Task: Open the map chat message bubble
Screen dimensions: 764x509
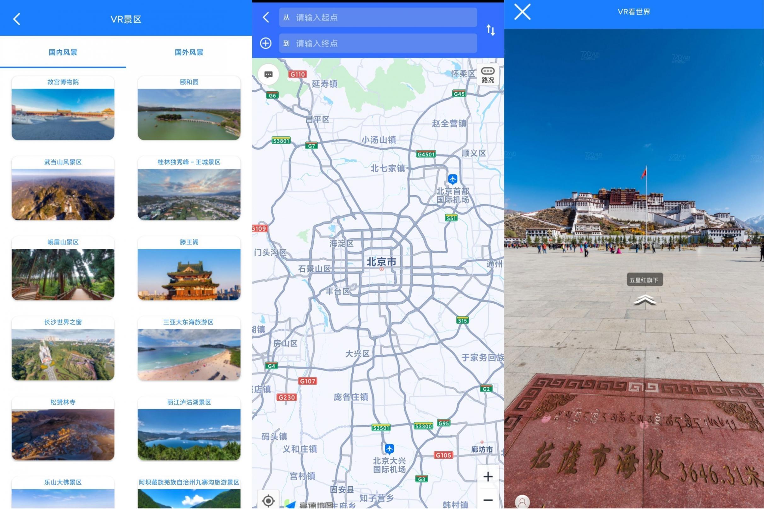Action: (x=268, y=75)
